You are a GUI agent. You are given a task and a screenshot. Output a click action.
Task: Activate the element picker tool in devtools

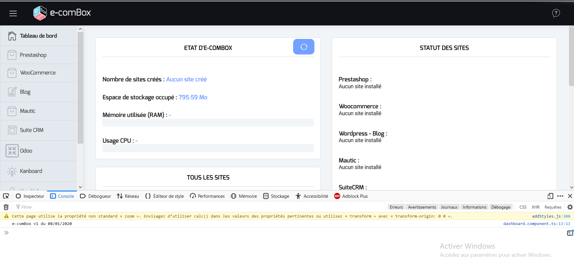(6, 196)
